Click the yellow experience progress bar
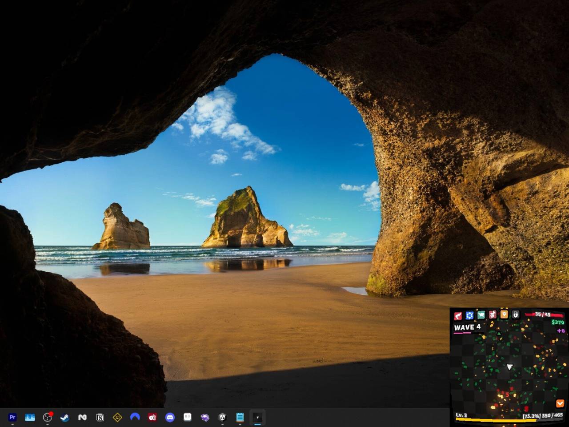This screenshot has width=569, height=427. (489, 419)
